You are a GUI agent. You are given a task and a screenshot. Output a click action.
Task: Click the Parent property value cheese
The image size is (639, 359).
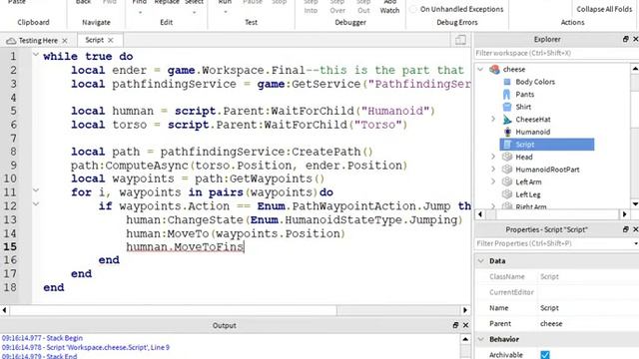point(551,323)
